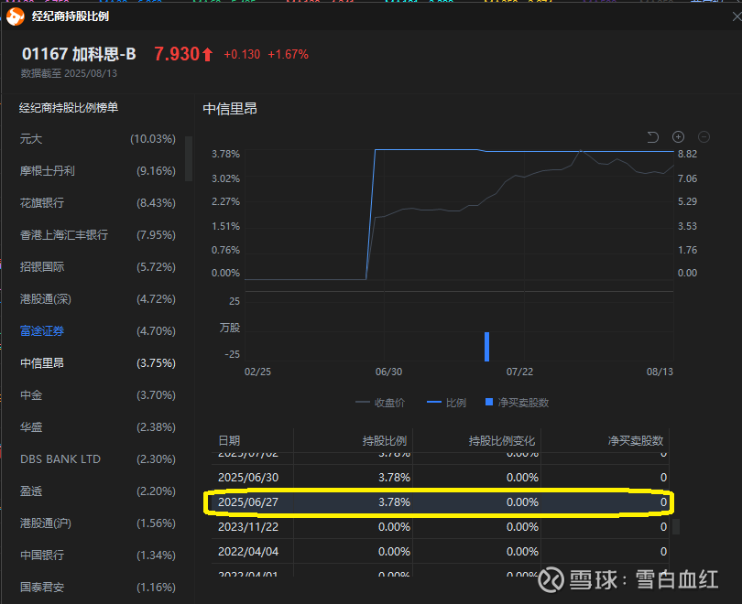Click the +1.67% change value
The image size is (742, 604).
click(289, 55)
